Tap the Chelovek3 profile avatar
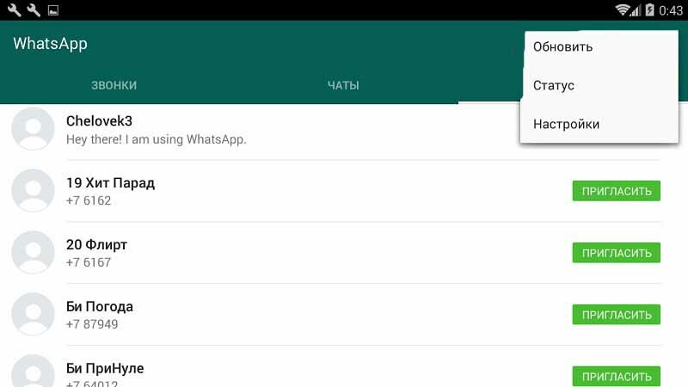Viewport: 688px width, 387px height. coord(33,129)
